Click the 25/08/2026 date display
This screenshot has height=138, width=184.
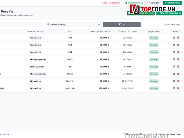(154, 3)
